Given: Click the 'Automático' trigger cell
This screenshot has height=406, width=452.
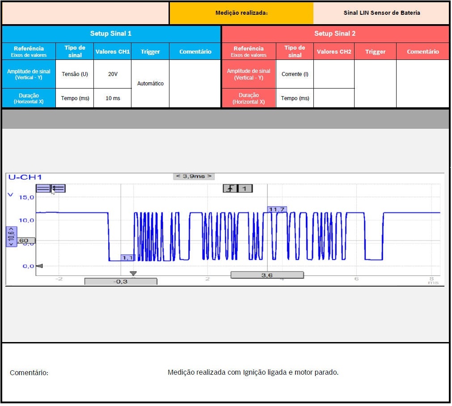Looking at the screenshot, I should tap(150, 84).
